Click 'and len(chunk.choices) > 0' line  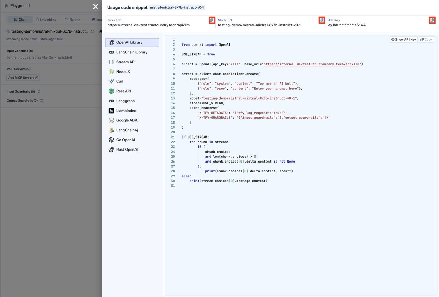pyautogui.click(x=230, y=156)
